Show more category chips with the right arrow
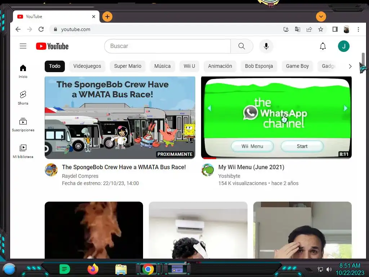Screen dimensions: 369x277 [350, 66]
